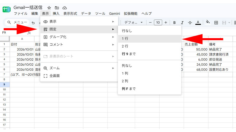Viewport: 236px width, 132px height.
Task: Select row 9 header
Action: (x=4, y=84)
